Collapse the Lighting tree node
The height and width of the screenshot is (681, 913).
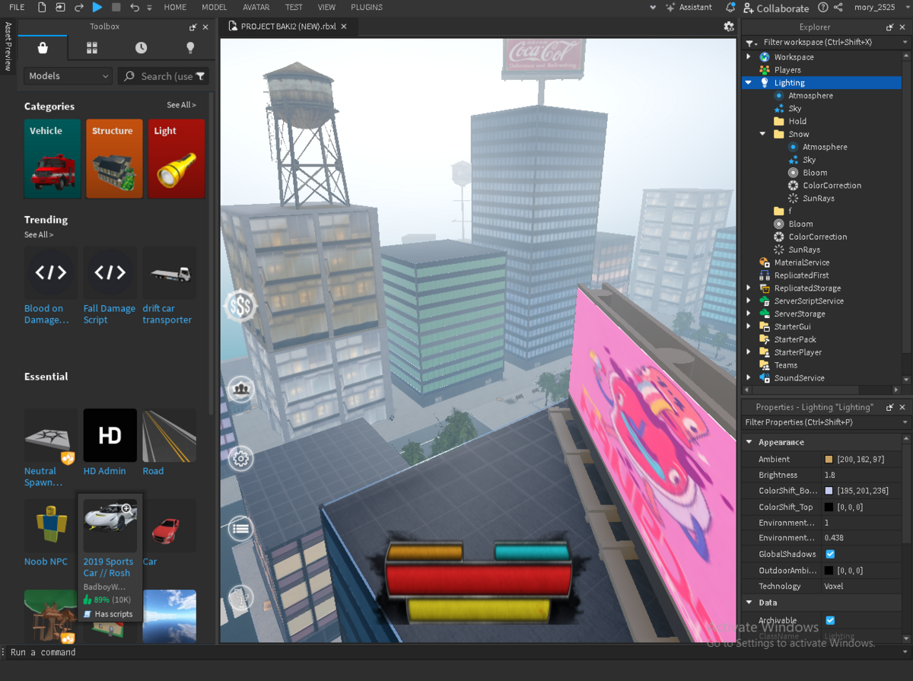749,83
